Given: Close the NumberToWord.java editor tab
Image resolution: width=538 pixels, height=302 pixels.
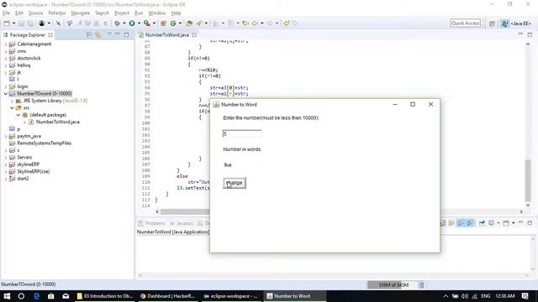Looking at the screenshot, I should point(194,35).
